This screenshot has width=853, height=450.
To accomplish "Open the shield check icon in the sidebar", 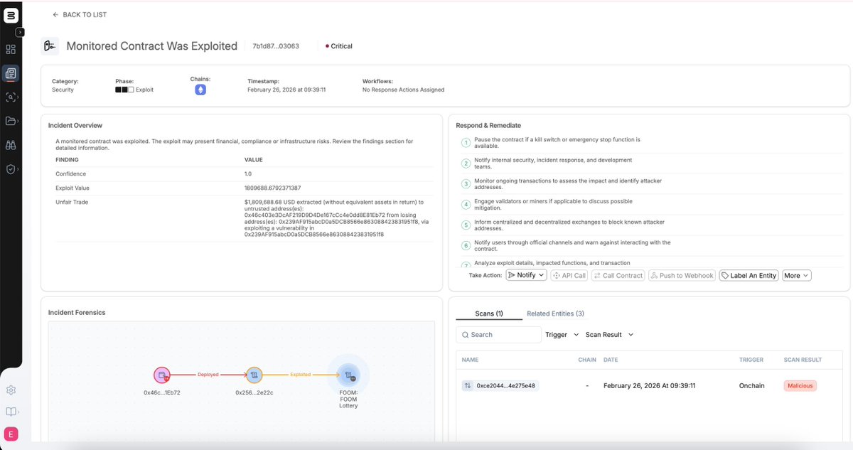I will click(x=11, y=169).
